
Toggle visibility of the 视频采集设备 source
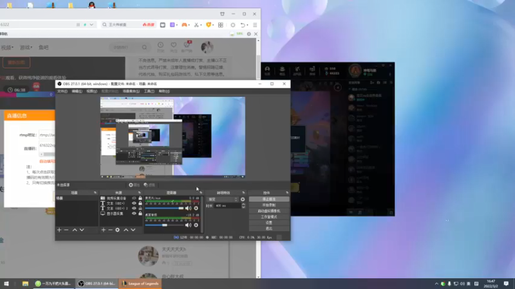point(134,198)
